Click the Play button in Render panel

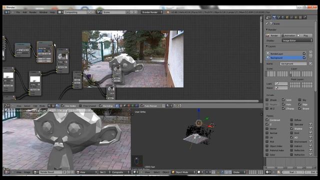coord(304,35)
